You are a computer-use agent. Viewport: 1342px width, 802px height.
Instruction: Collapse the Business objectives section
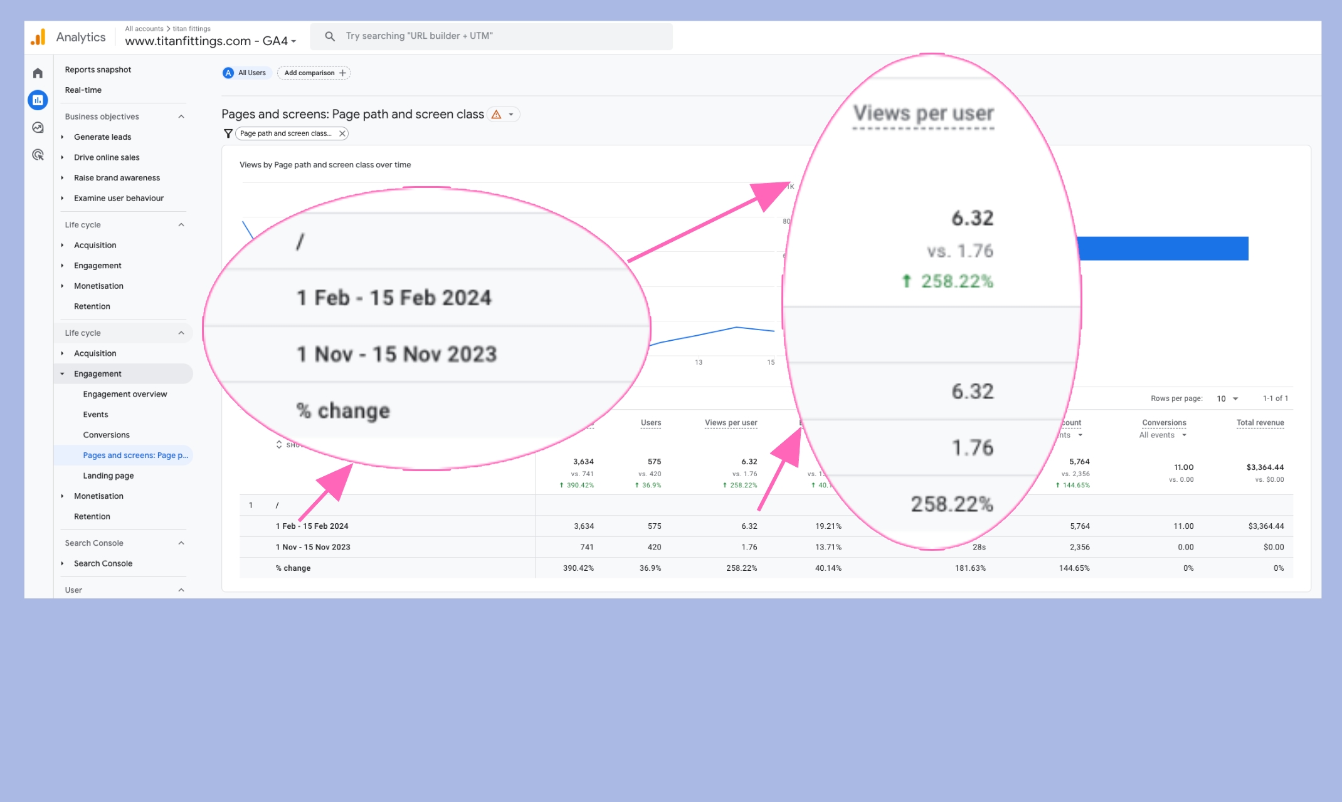[x=181, y=117]
